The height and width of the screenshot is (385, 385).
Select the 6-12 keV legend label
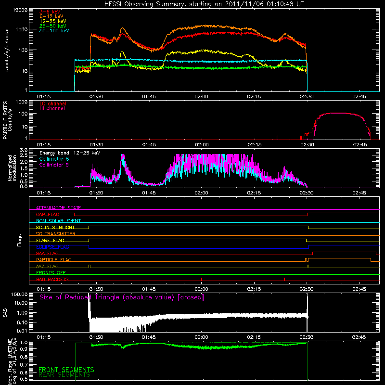tap(51, 16)
